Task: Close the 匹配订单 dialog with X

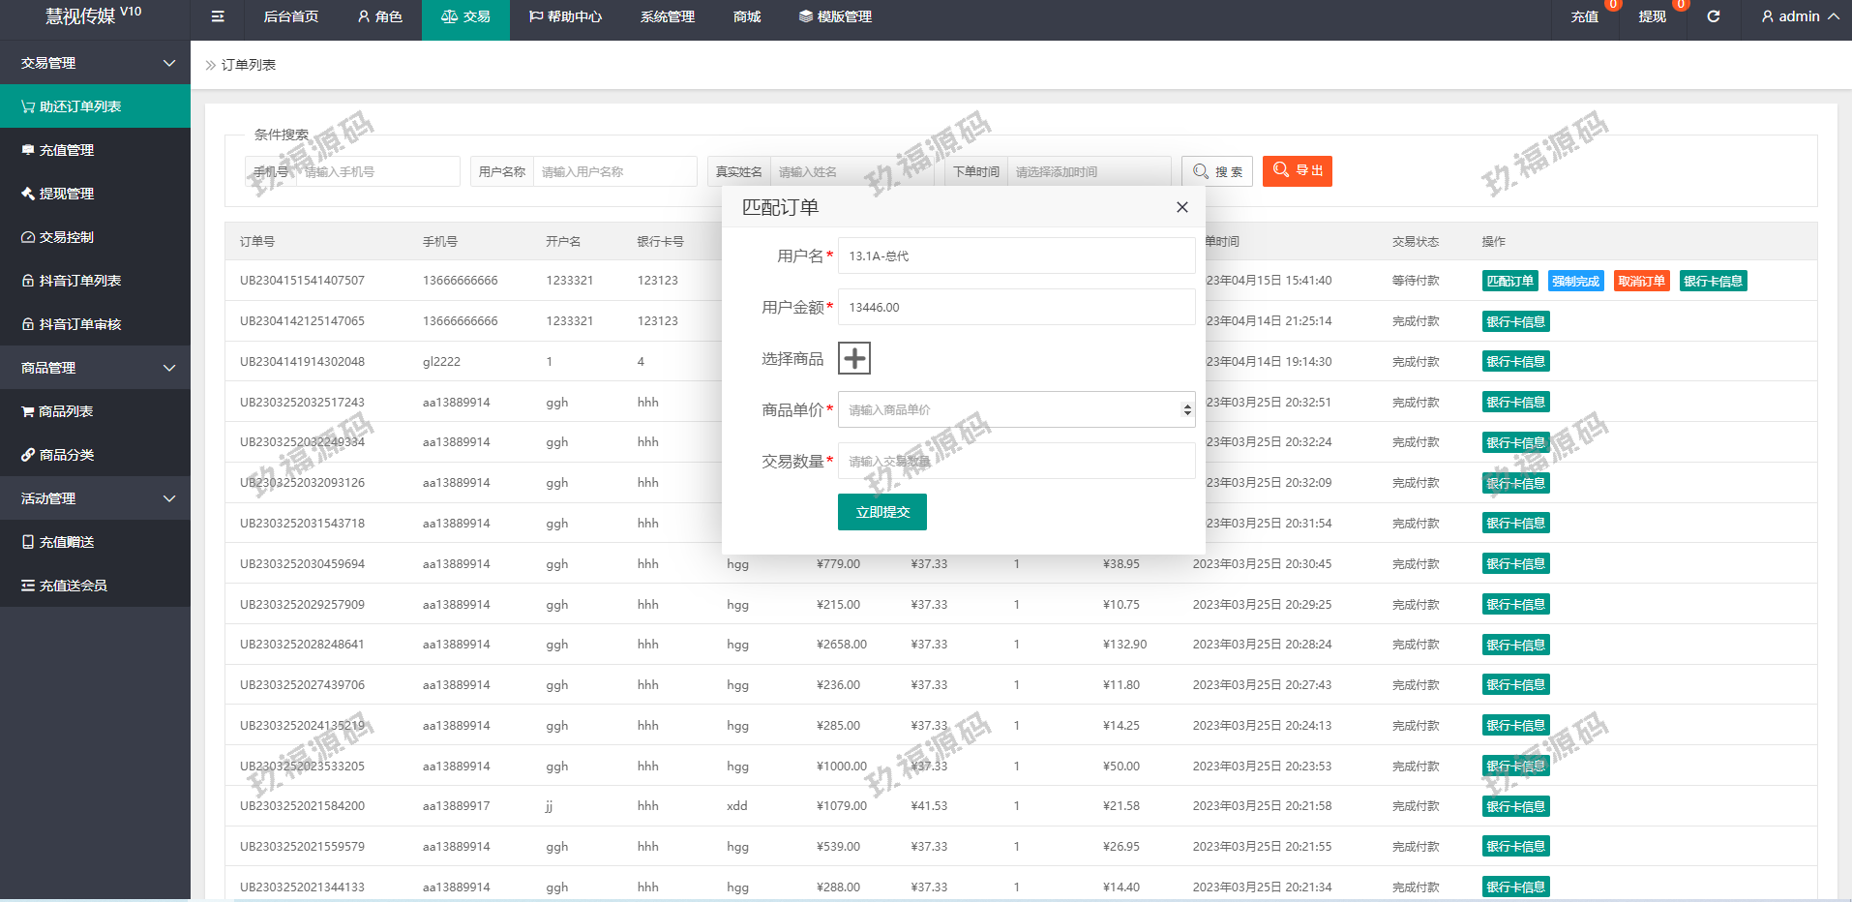Action: 1181,207
